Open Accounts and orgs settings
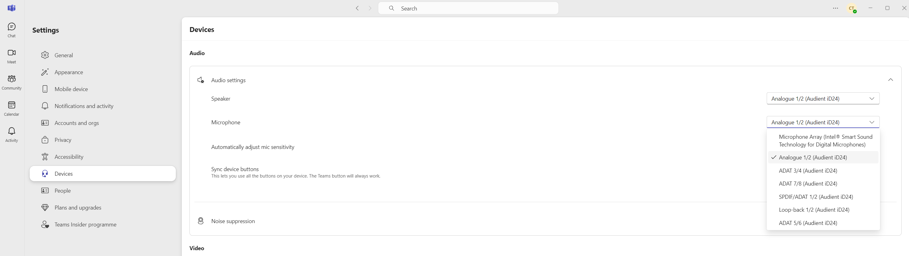Screen dimensions: 909x256 pos(103,123)
